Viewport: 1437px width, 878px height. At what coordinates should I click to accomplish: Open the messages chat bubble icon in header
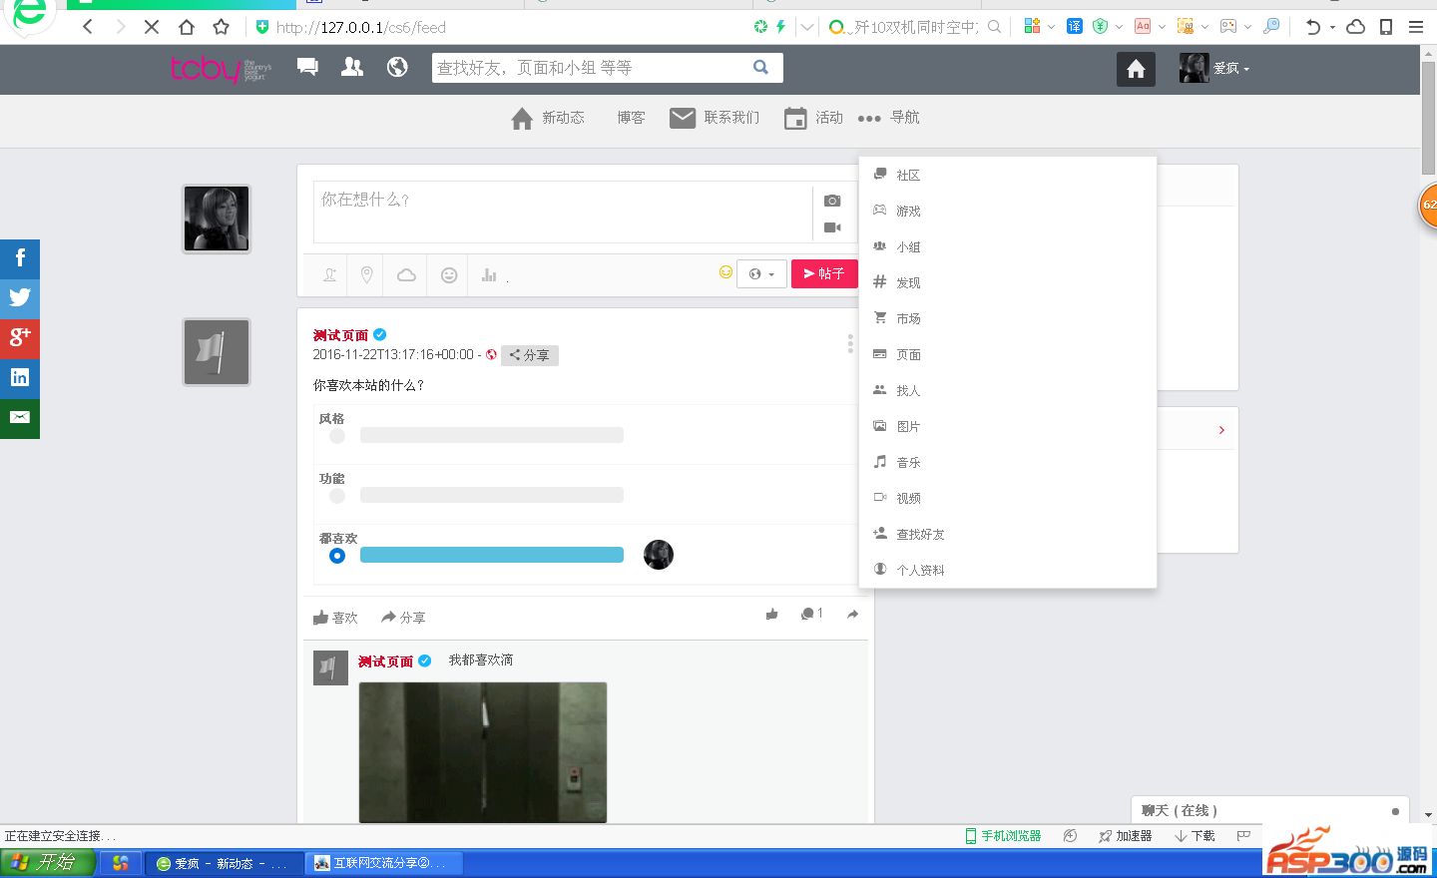pyautogui.click(x=307, y=67)
